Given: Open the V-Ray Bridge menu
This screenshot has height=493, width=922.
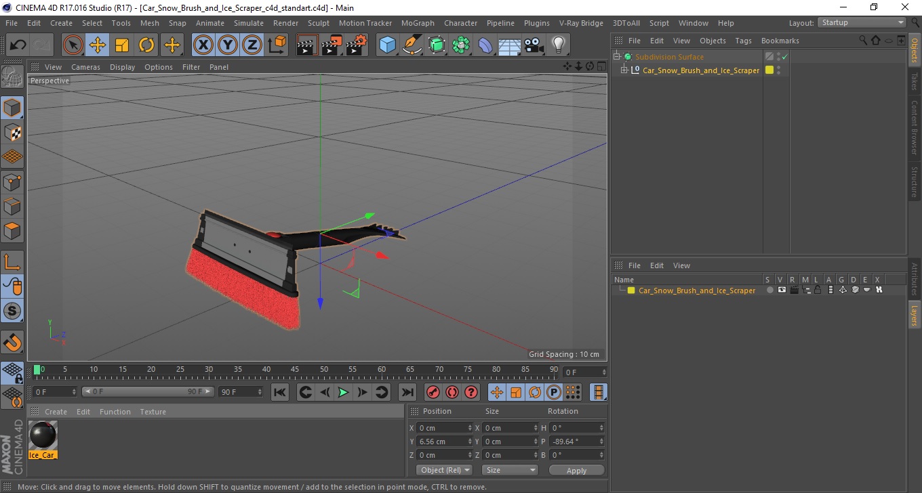Looking at the screenshot, I should (581, 23).
